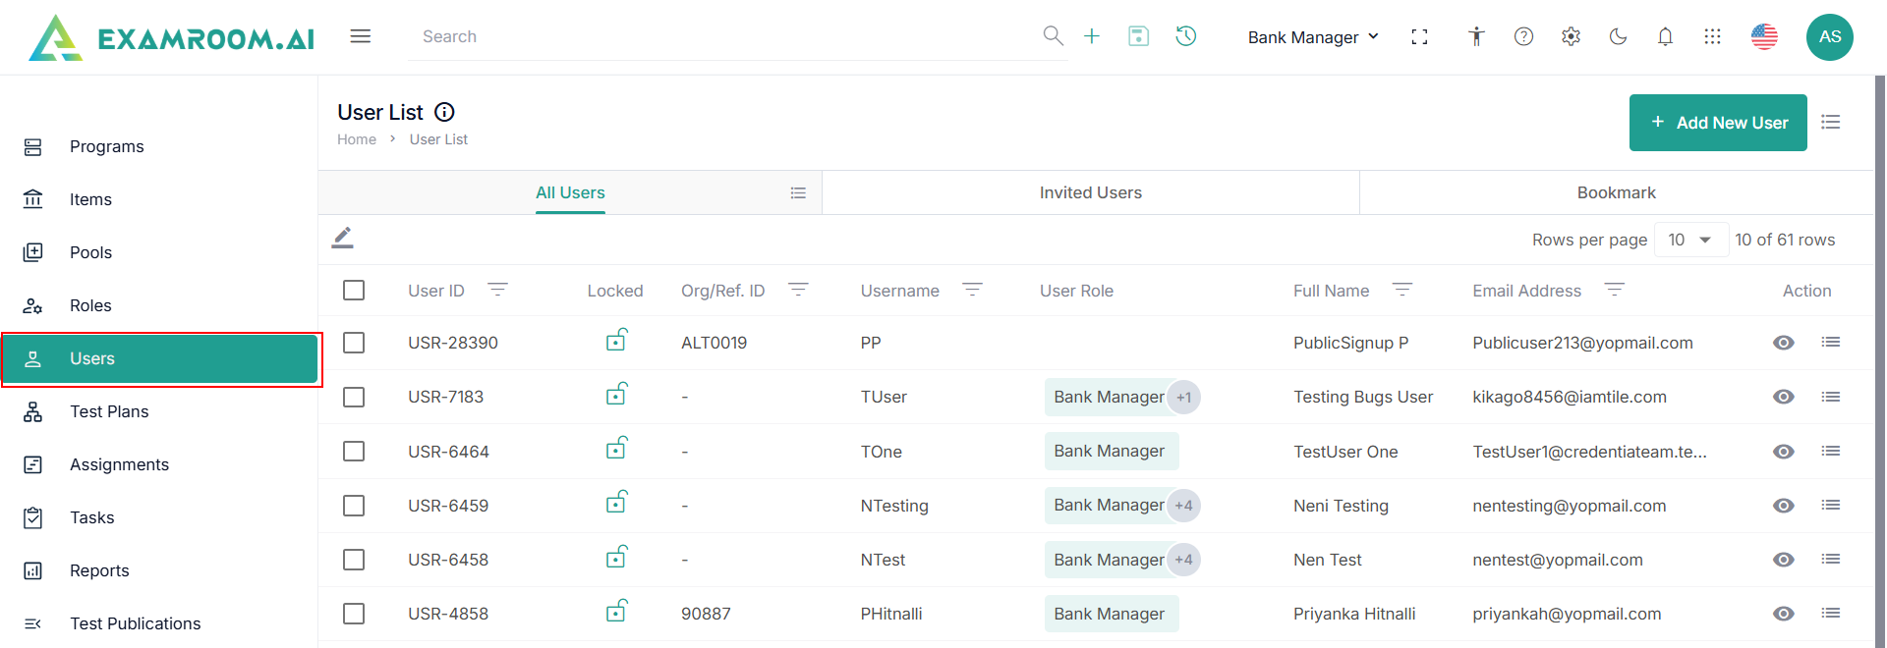Switch to the Invited Users tab
1887x648 pixels.
tap(1090, 192)
